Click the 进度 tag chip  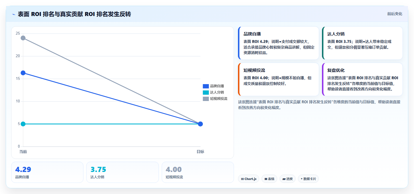pyautogui.click(x=288, y=179)
